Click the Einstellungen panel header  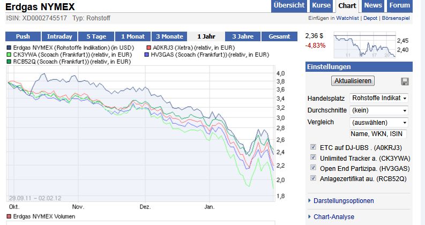[x=359, y=66]
